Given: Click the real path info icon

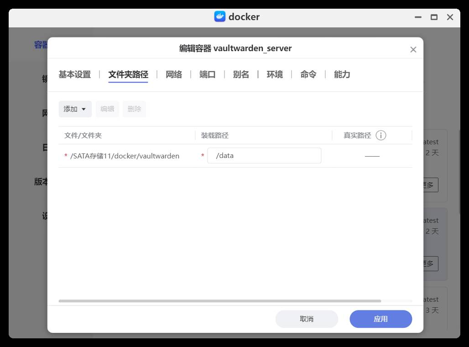Looking at the screenshot, I should tap(381, 135).
